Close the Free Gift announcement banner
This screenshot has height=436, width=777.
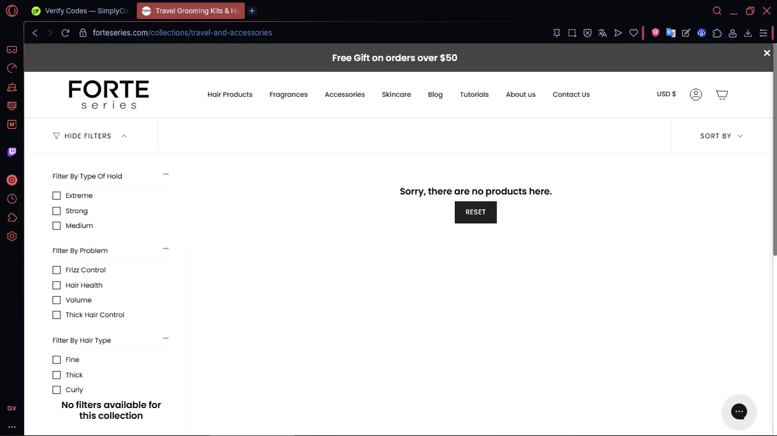pos(767,53)
